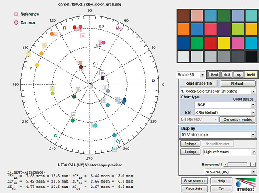
Task: Expand the X-Rite ColorChecker chart type dropdown
Action: point(218,91)
